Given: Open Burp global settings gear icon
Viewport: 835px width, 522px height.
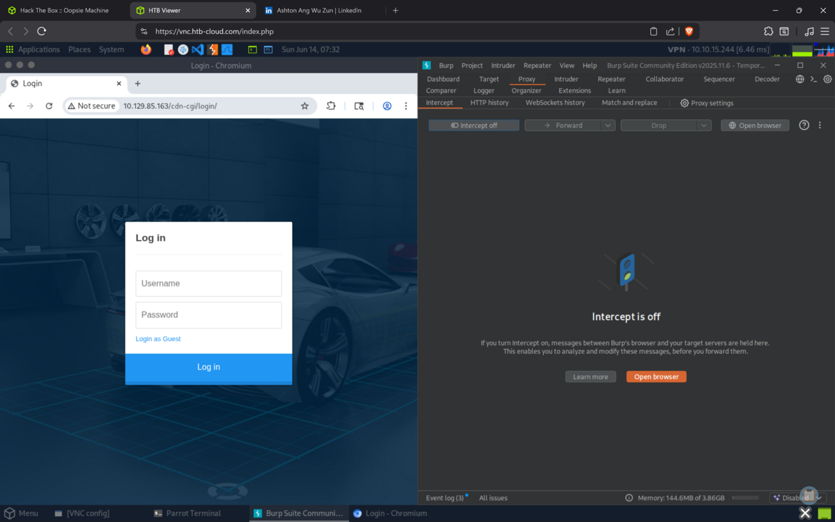Looking at the screenshot, I should pos(827,79).
